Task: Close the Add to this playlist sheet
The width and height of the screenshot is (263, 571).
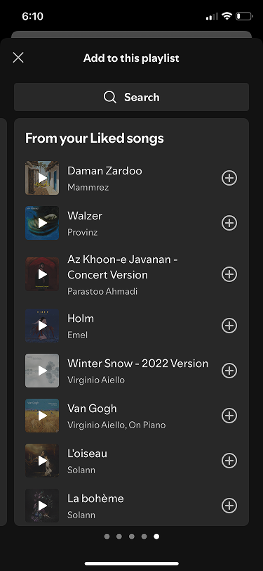Action: tap(18, 58)
